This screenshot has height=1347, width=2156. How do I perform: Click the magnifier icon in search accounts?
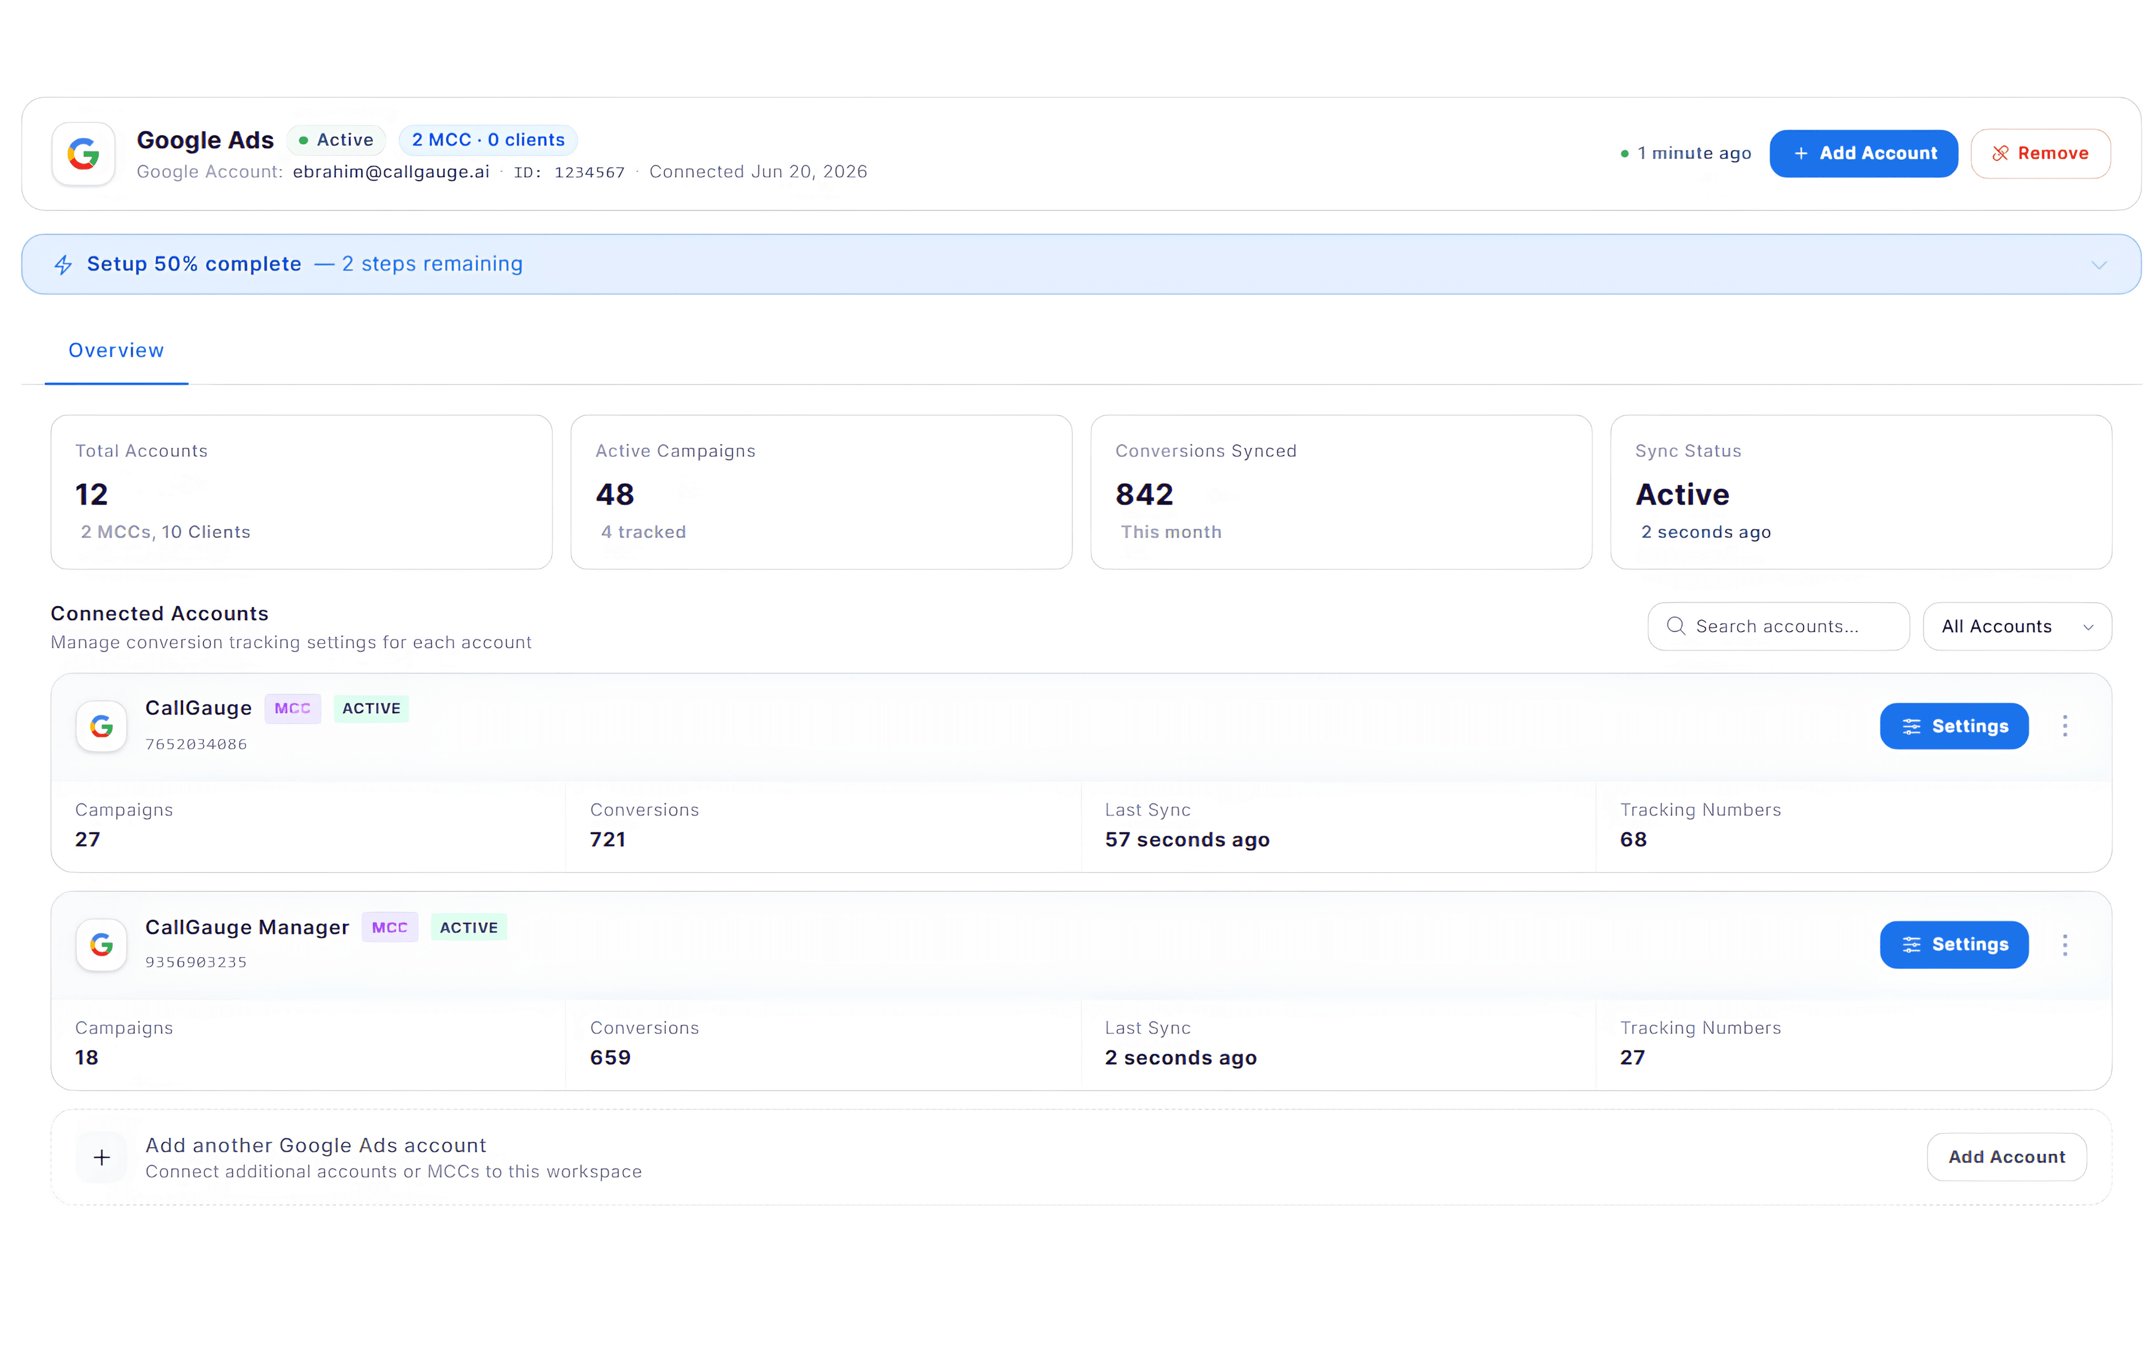(x=1676, y=626)
